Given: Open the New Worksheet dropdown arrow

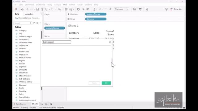Looking at the screenshot, I should (x=63, y=9).
